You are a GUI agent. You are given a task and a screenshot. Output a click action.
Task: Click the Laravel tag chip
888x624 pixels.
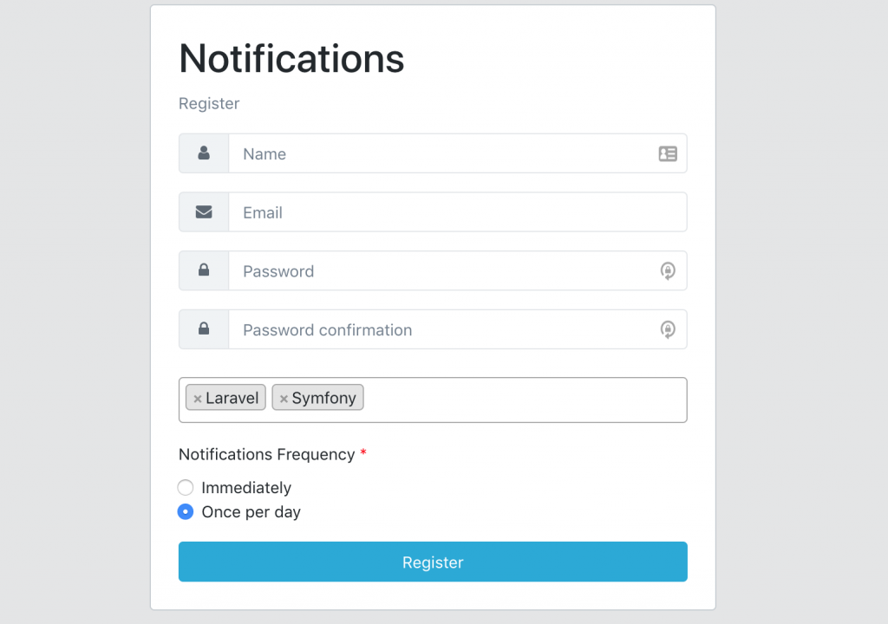(x=232, y=399)
